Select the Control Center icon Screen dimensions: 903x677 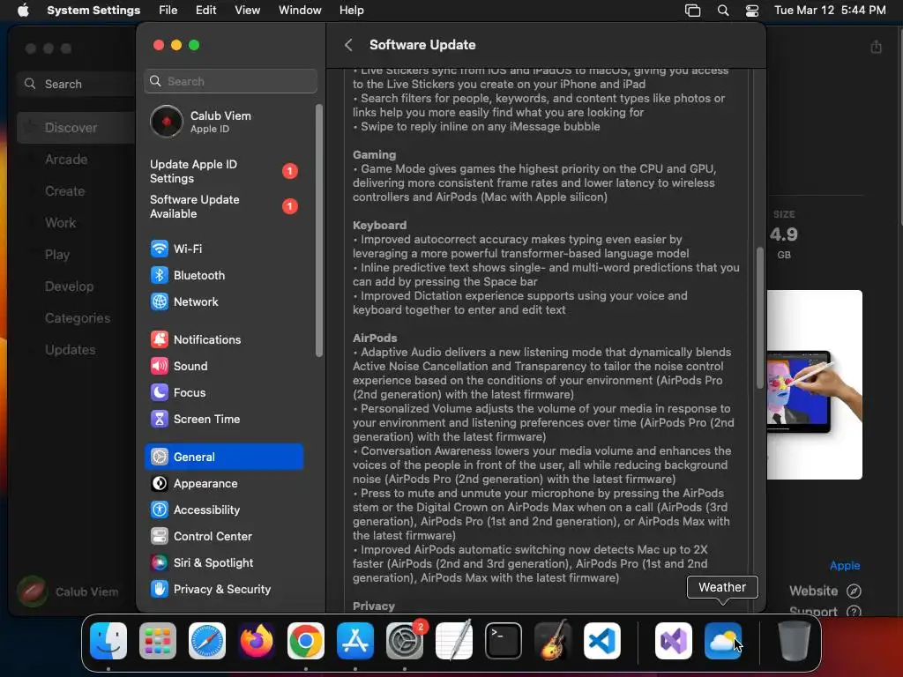tap(160, 537)
